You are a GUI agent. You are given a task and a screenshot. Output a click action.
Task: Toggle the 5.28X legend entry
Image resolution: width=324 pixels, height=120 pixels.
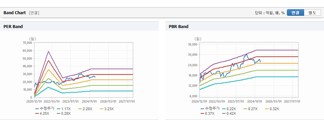(64, 113)
